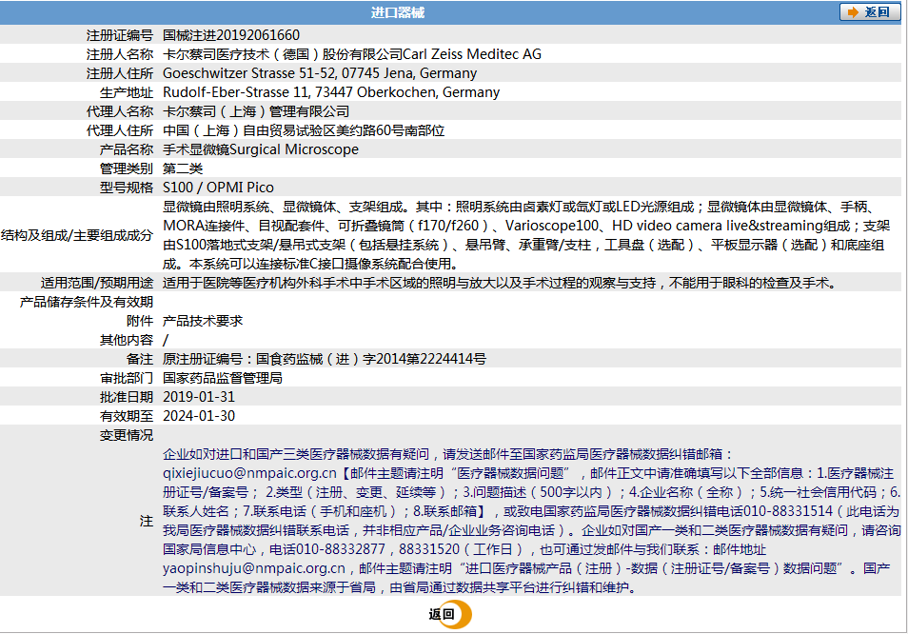This screenshot has width=908, height=634.
Task: Click the 有效期至 field label
Action: tap(127, 416)
